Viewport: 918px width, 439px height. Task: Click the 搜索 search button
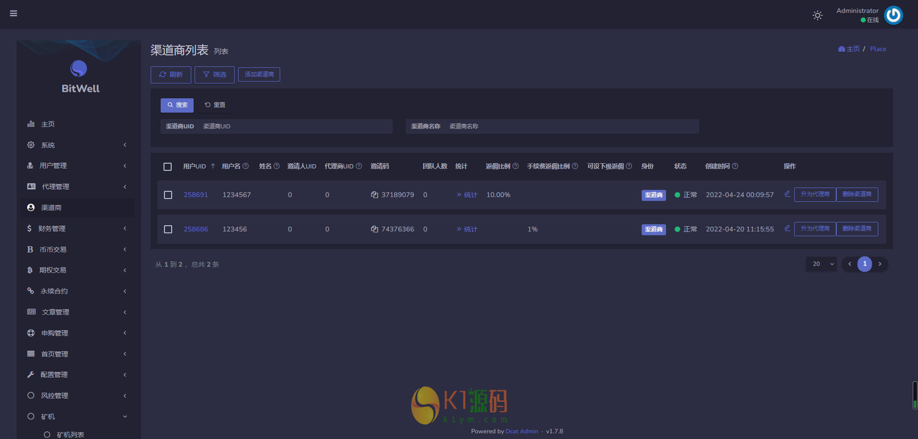(x=177, y=105)
